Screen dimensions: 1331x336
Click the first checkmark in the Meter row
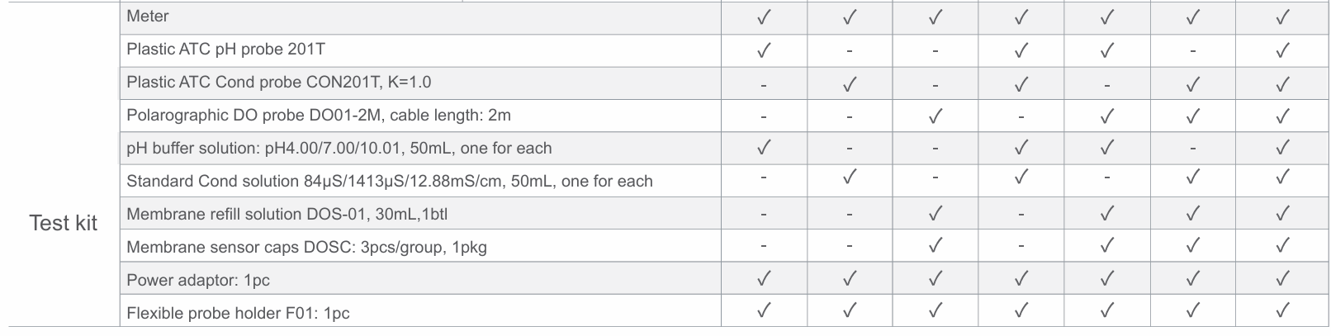click(764, 17)
